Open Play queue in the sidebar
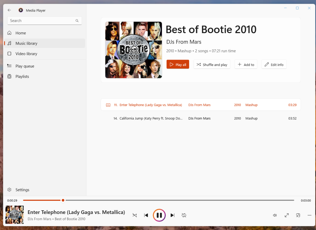Image resolution: width=316 pixels, height=230 pixels. (45, 66)
